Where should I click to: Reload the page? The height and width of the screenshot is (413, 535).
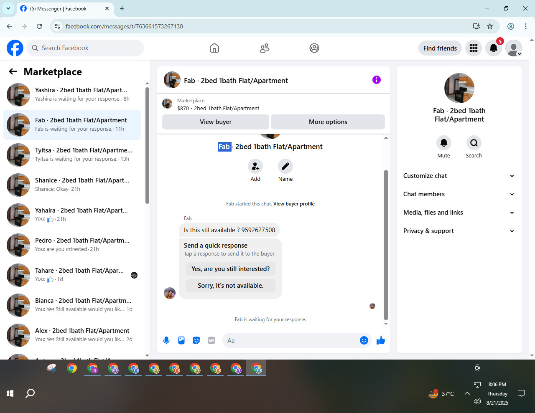click(39, 26)
